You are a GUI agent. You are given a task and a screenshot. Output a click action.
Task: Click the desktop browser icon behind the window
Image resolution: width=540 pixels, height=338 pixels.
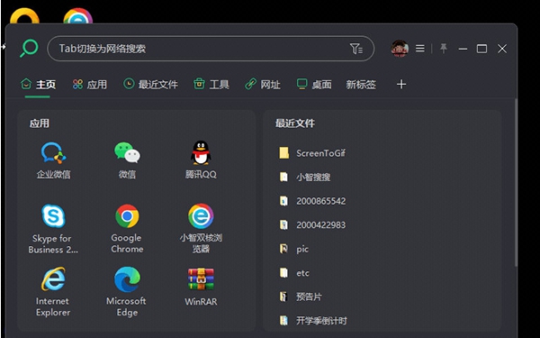[77, 16]
